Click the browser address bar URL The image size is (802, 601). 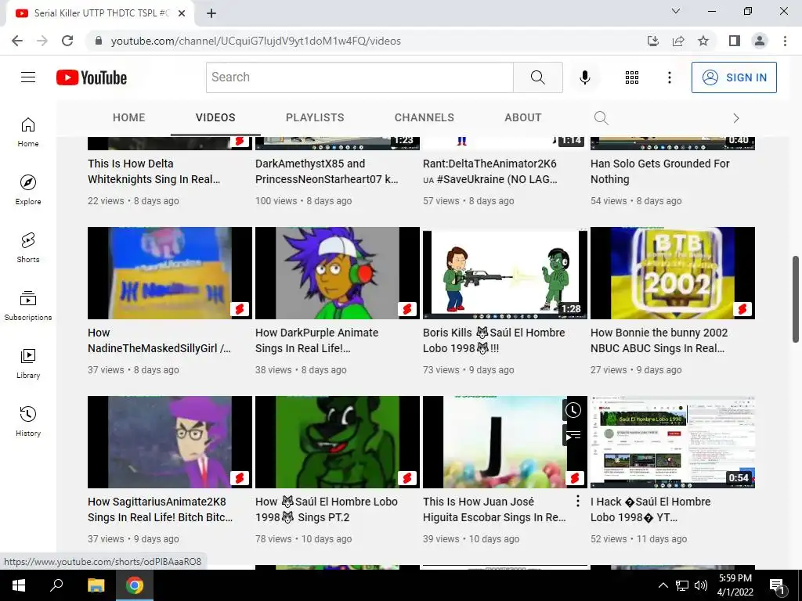point(256,41)
